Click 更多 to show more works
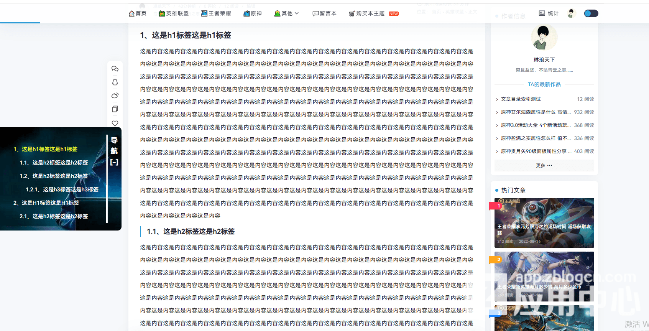Screen dimensions: 649x331 544,165
